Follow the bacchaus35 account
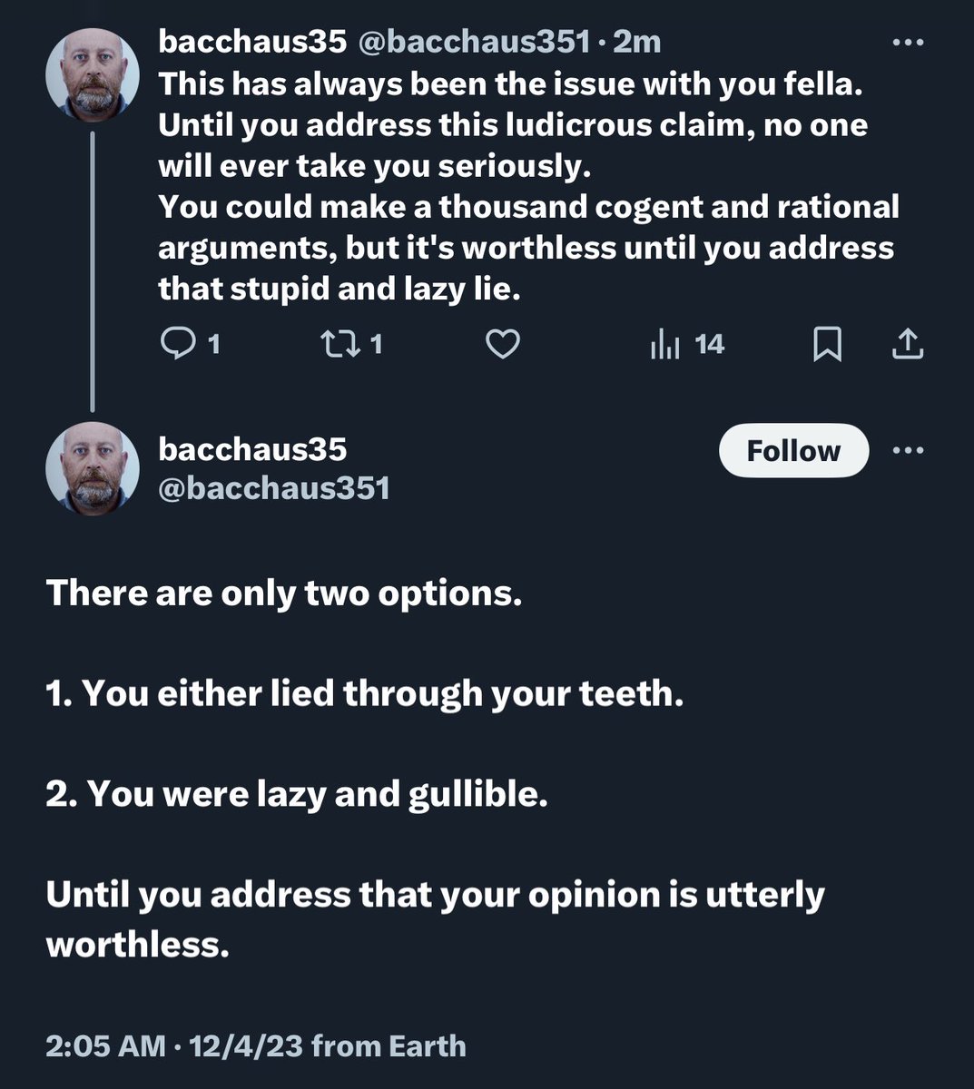 (793, 451)
